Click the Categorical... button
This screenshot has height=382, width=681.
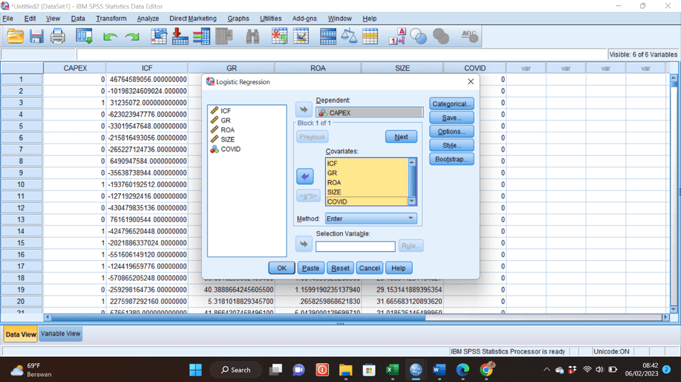451,104
